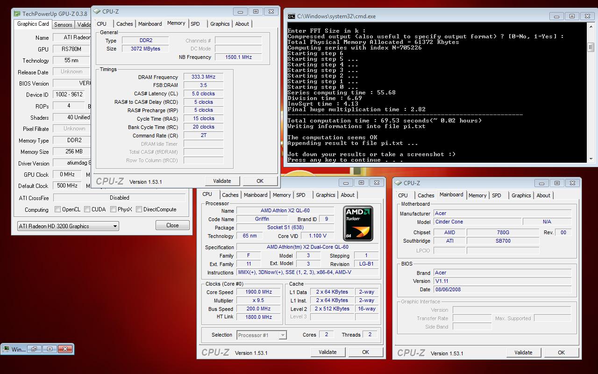Click the Total computation time line in cmd
The width and height of the screenshot is (598, 374).
coord(384,121)
